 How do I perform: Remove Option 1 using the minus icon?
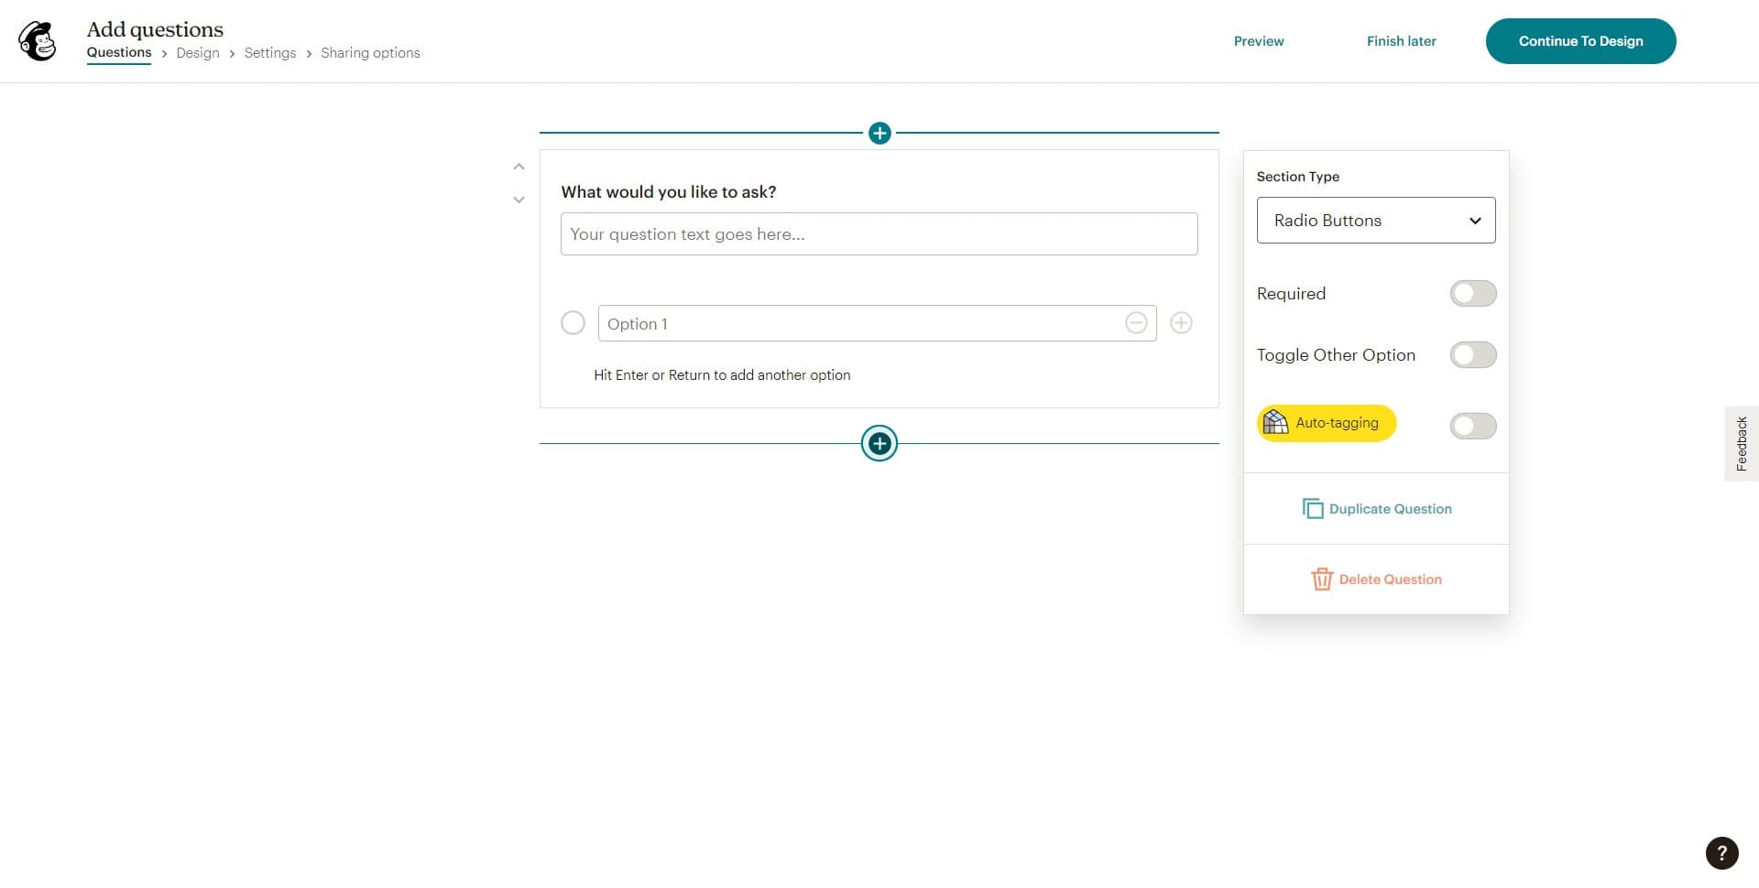pyautogui.click(x=1136, y=323)
